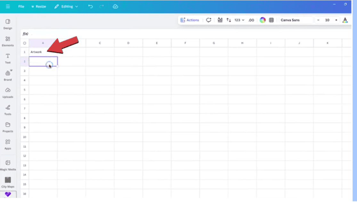Open the 123 number format dropdown

[x=239, y=20]
